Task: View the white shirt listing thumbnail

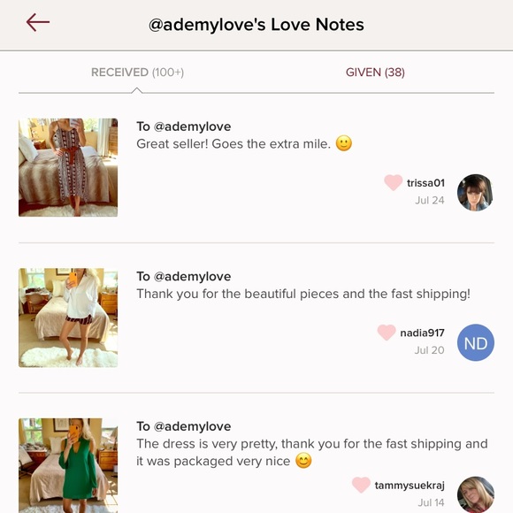Action: click(68, 318)
